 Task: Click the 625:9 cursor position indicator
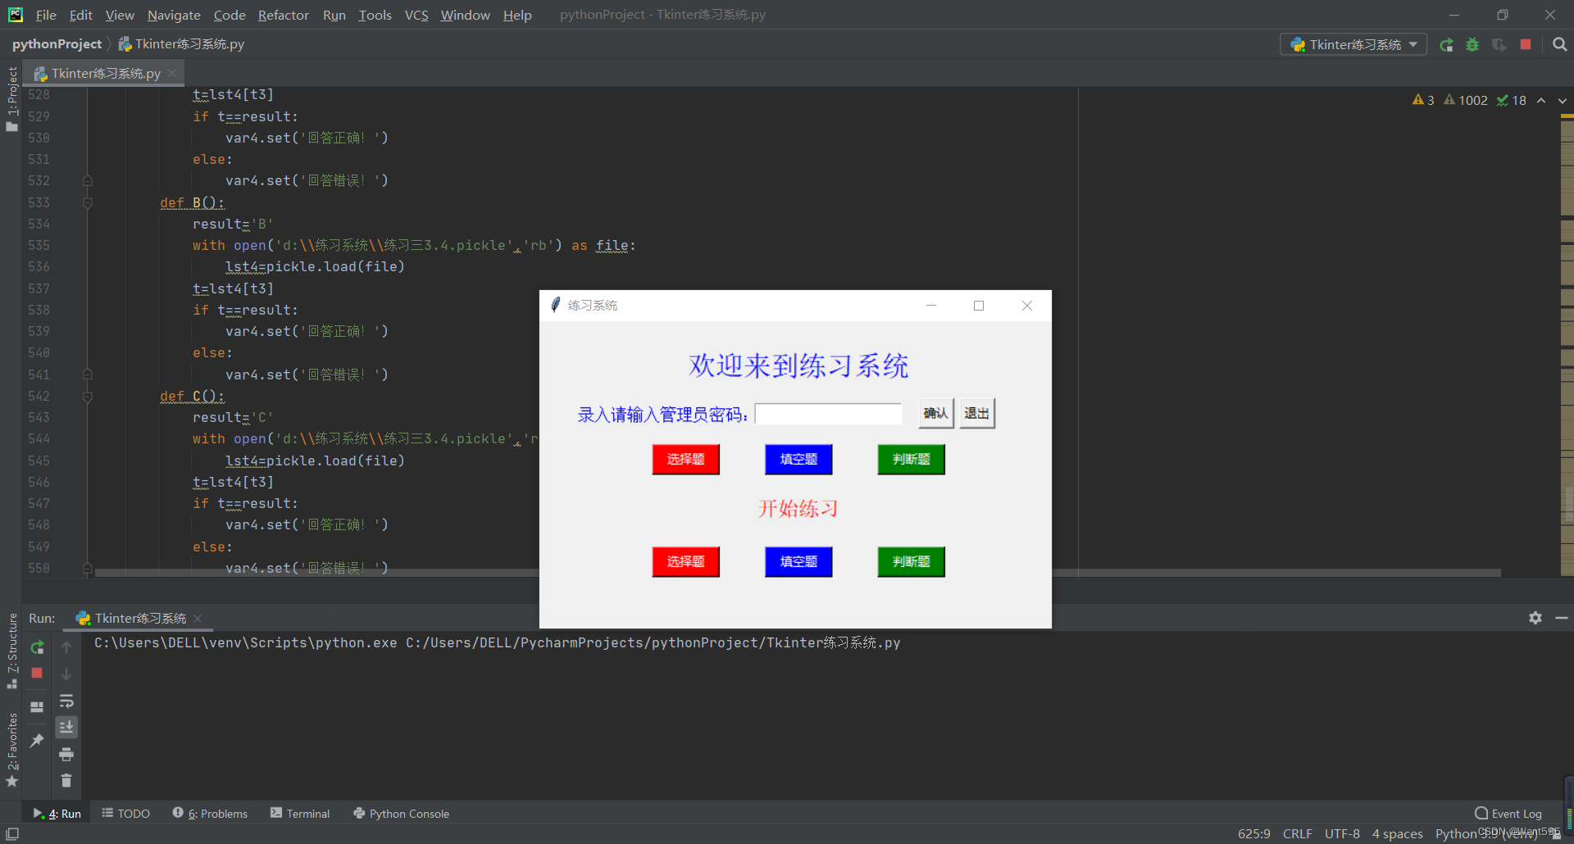click(x=1253, y=833)
